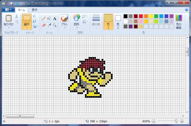Activate the Color 1 selector
This screenshot has width=191, height=126.
[108, 22]
